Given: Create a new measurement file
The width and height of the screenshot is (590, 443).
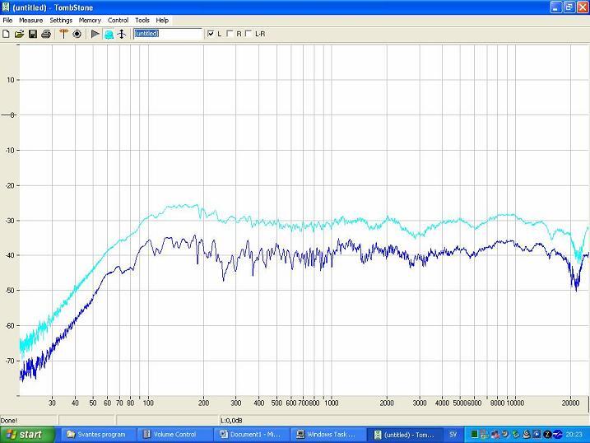Looking at the screenshot, I should coord(6,34).
